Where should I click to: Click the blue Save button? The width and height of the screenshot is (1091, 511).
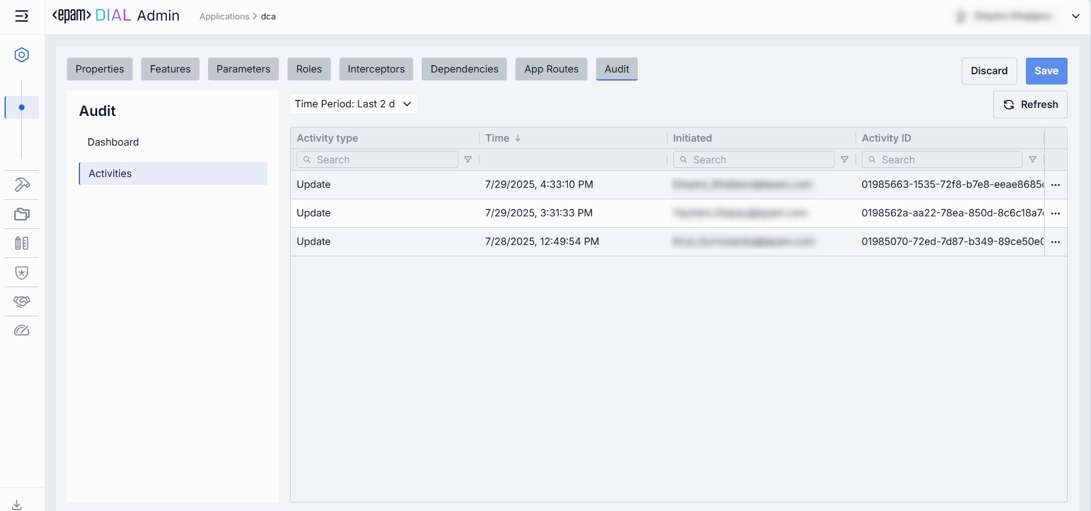tap(1046, 71)
